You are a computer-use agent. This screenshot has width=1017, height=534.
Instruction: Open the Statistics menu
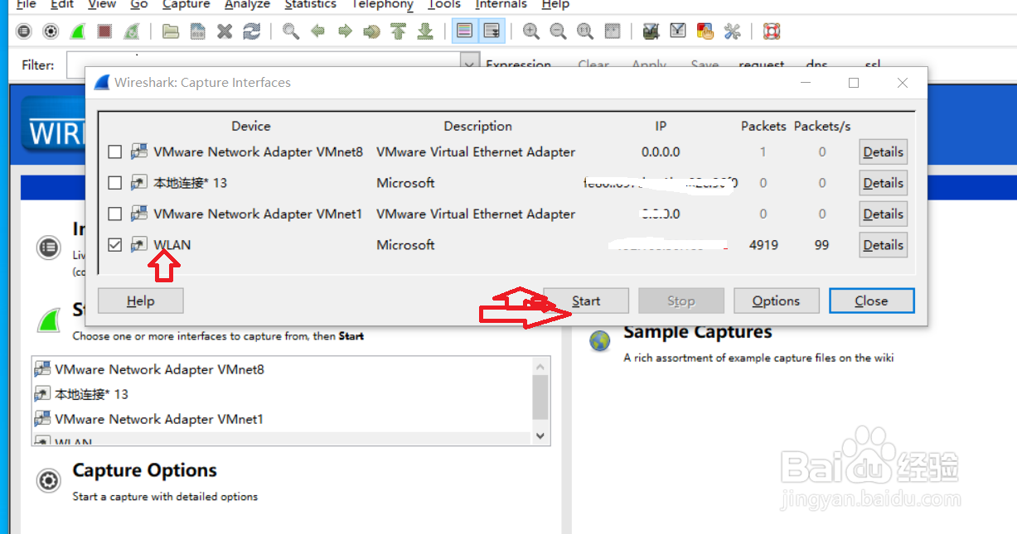(x=310, y=4)
